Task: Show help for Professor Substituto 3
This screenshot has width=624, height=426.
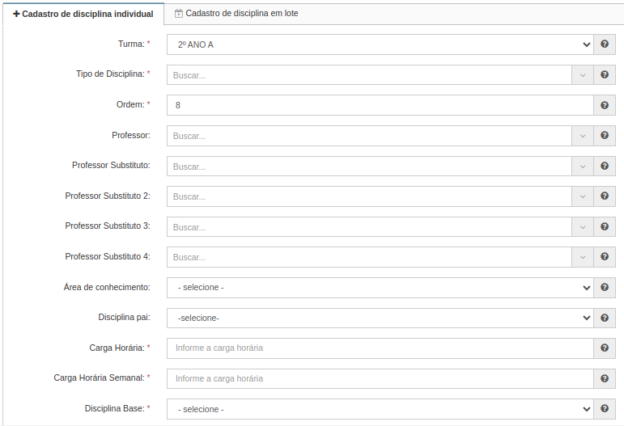Action: pos(604,227)
